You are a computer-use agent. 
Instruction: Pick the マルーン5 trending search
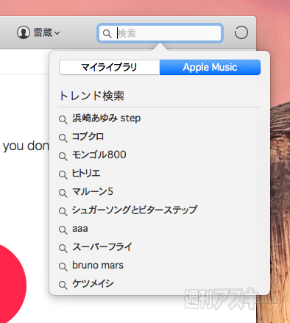click(x=93, y=192)
